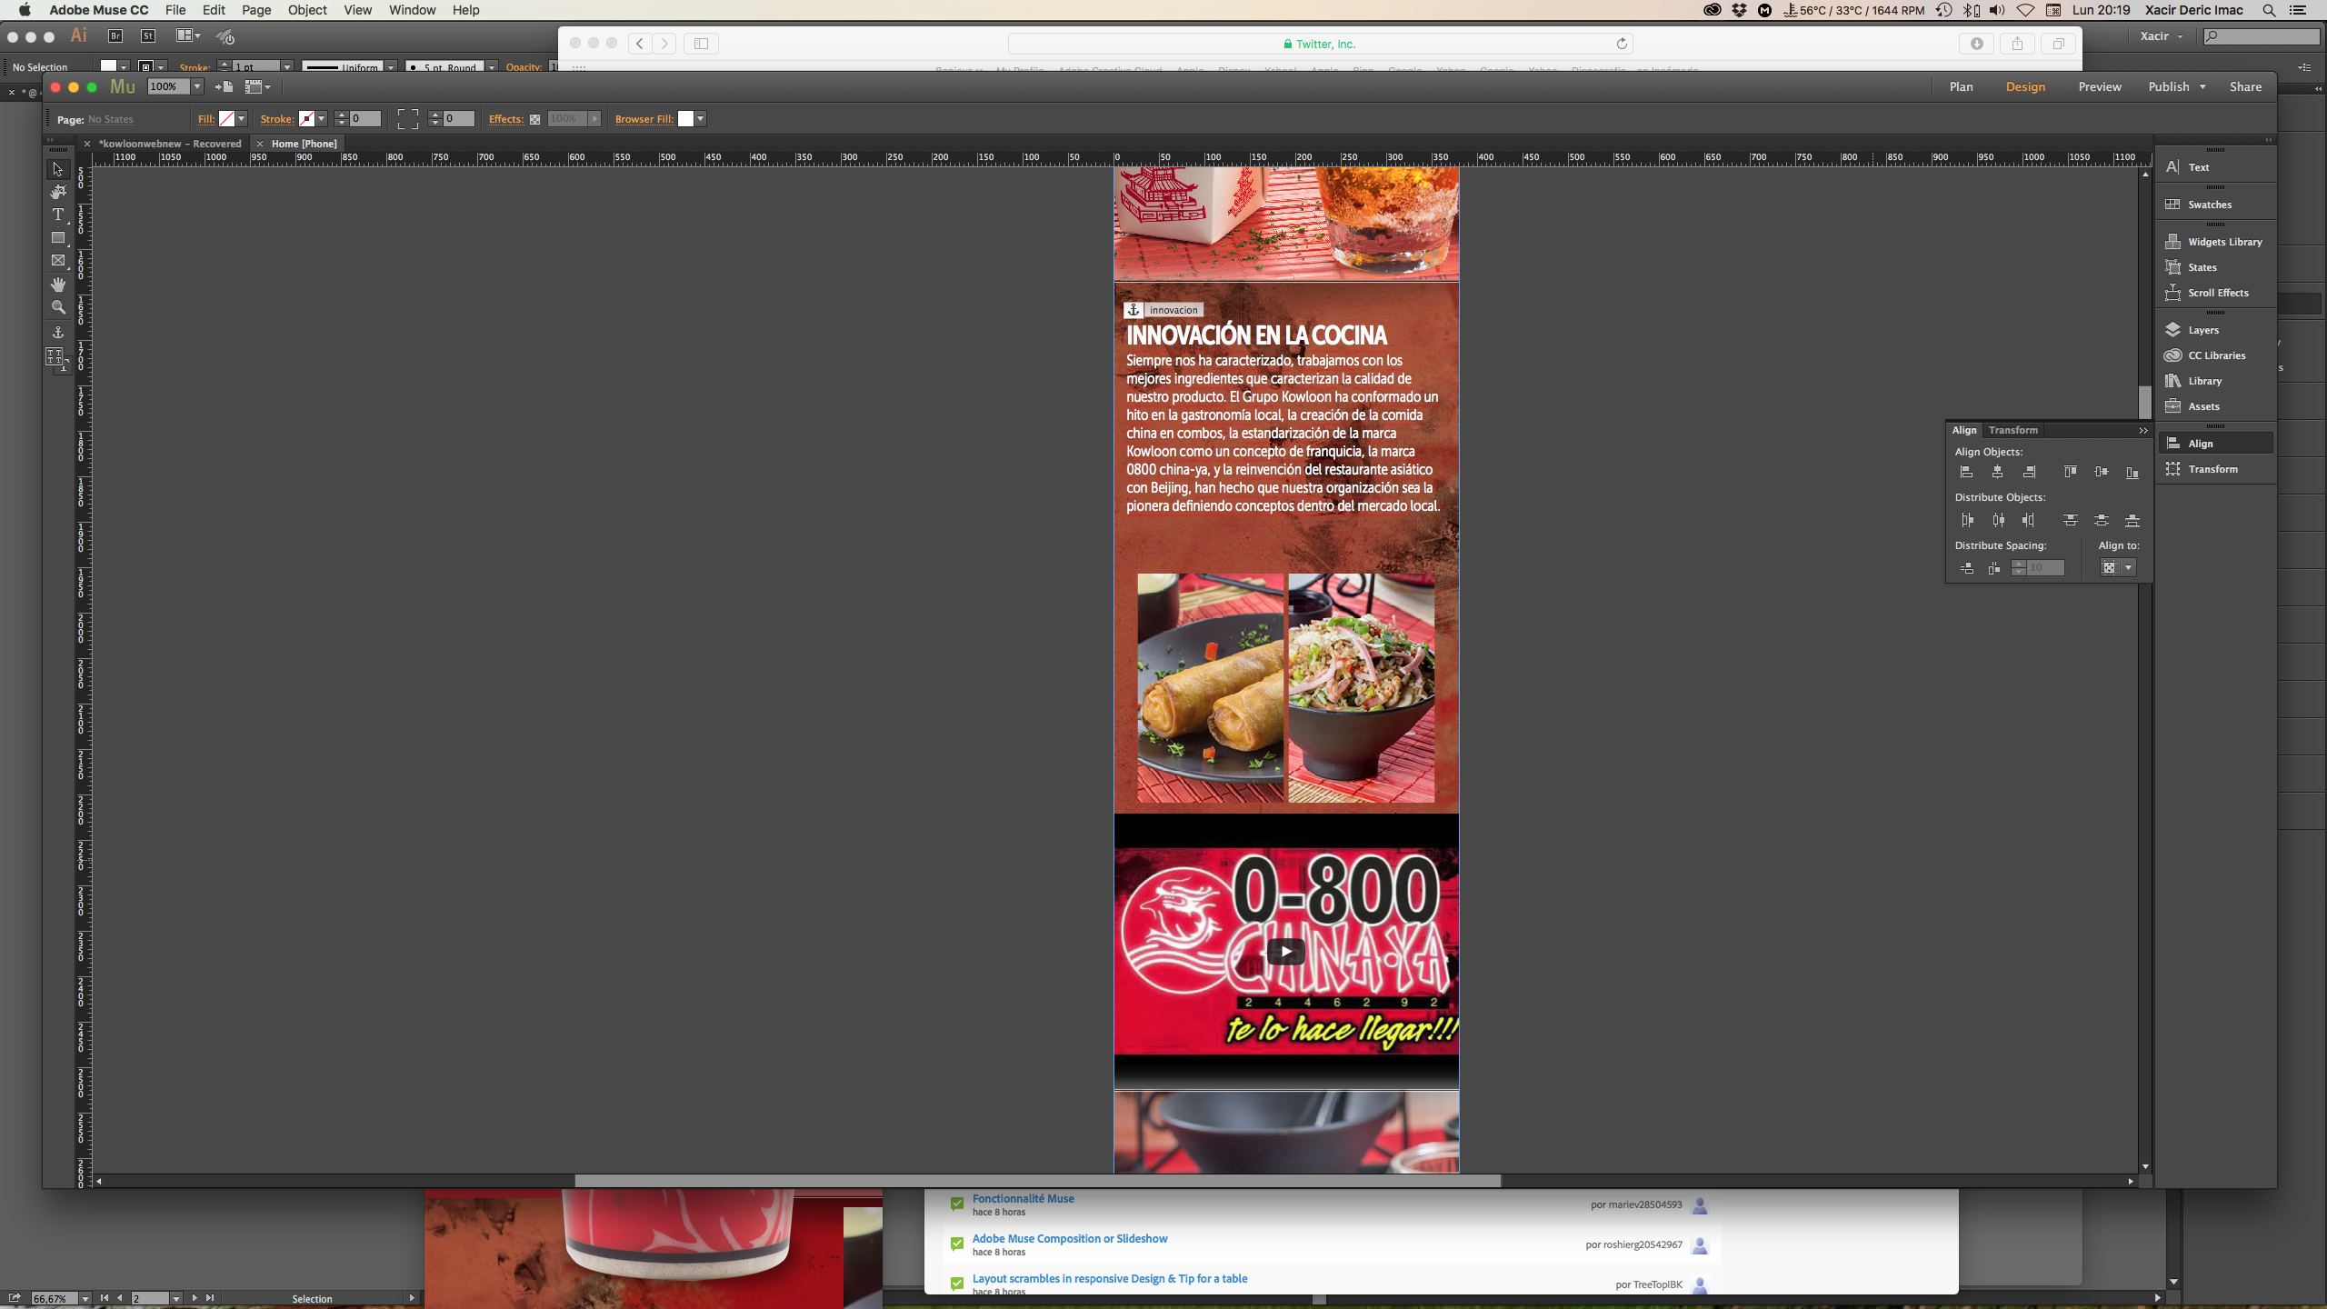The height and width of the screenshot is (1309, 2327).
Task: Select the Crop tool in toolbox
Action: point(58,192)
